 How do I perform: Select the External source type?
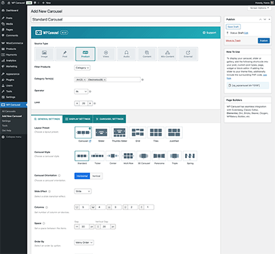(x=188, y=54)
